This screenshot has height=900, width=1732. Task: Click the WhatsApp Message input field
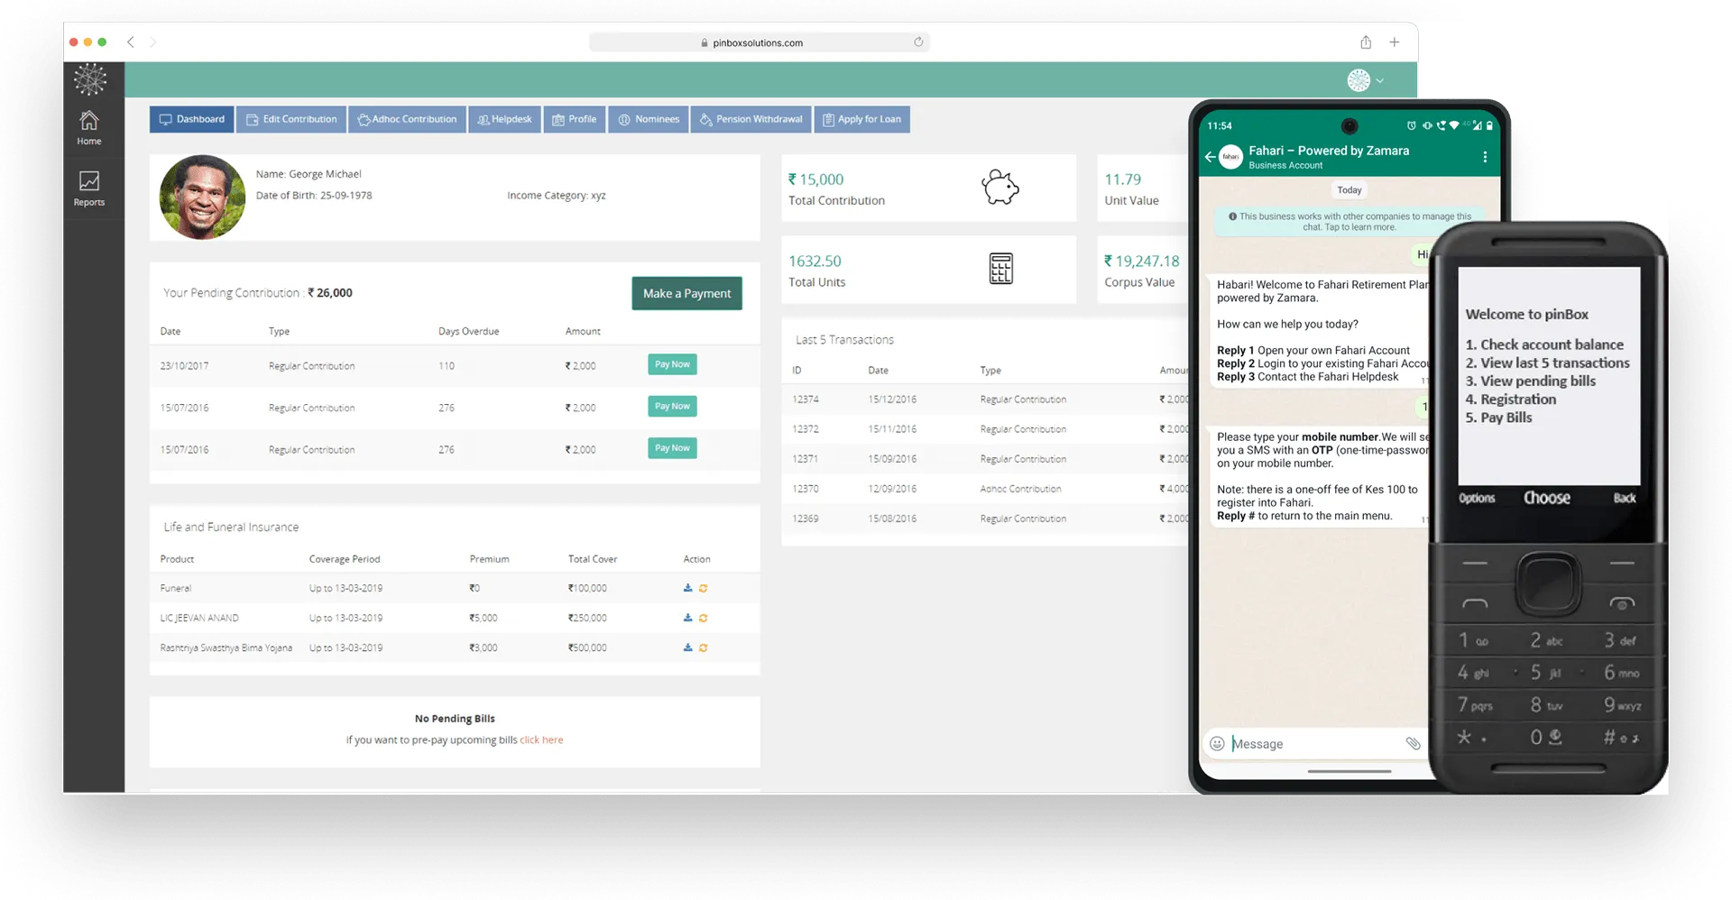point(1313,744)
